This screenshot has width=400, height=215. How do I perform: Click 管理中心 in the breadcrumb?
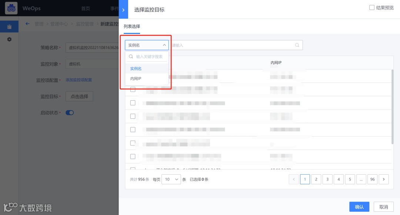point(59,24)
